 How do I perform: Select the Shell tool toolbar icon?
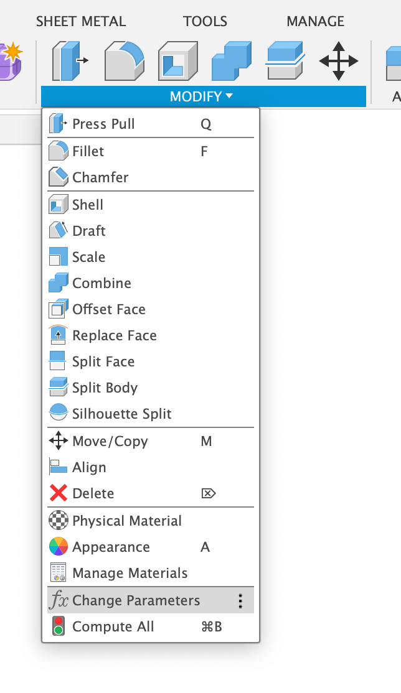[177, 60]
